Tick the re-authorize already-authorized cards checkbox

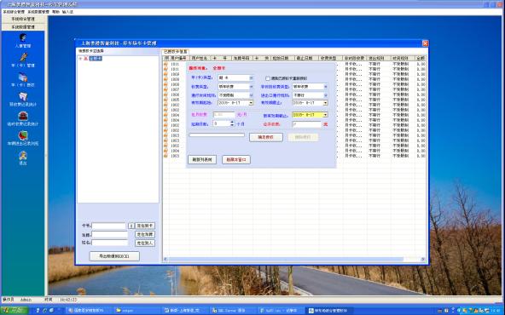point(268,78)
